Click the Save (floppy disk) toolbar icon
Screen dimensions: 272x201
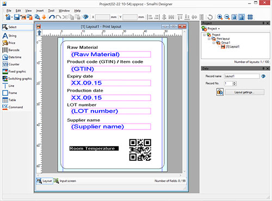[x=17, y=17]
